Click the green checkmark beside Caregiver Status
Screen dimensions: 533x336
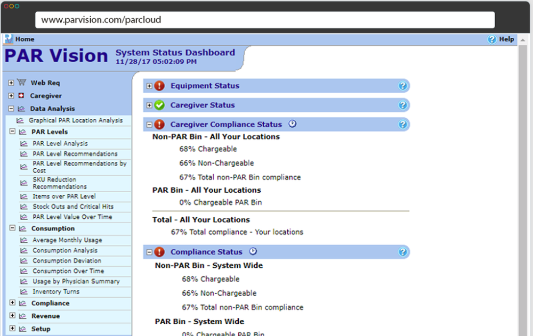159,105
